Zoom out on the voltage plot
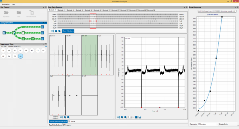Screen dimensions: 239x129 [125, 117]
